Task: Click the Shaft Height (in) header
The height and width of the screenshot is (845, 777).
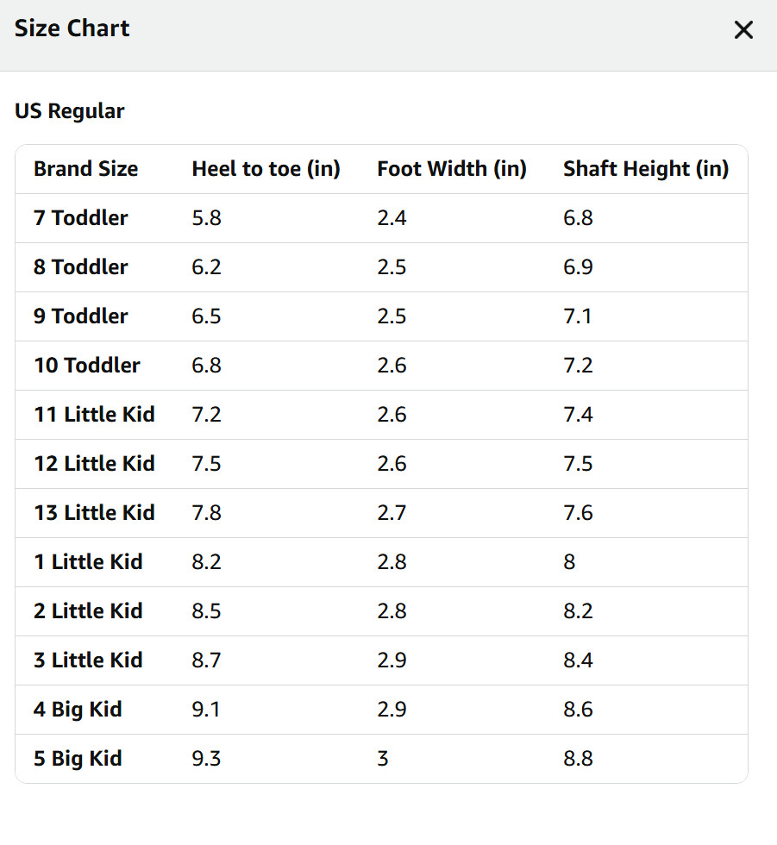Action: coord(646,169)
